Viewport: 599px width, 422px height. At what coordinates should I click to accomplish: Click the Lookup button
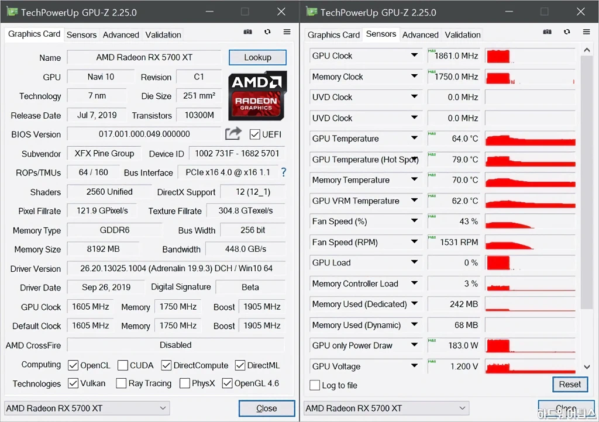click(257, 57)
